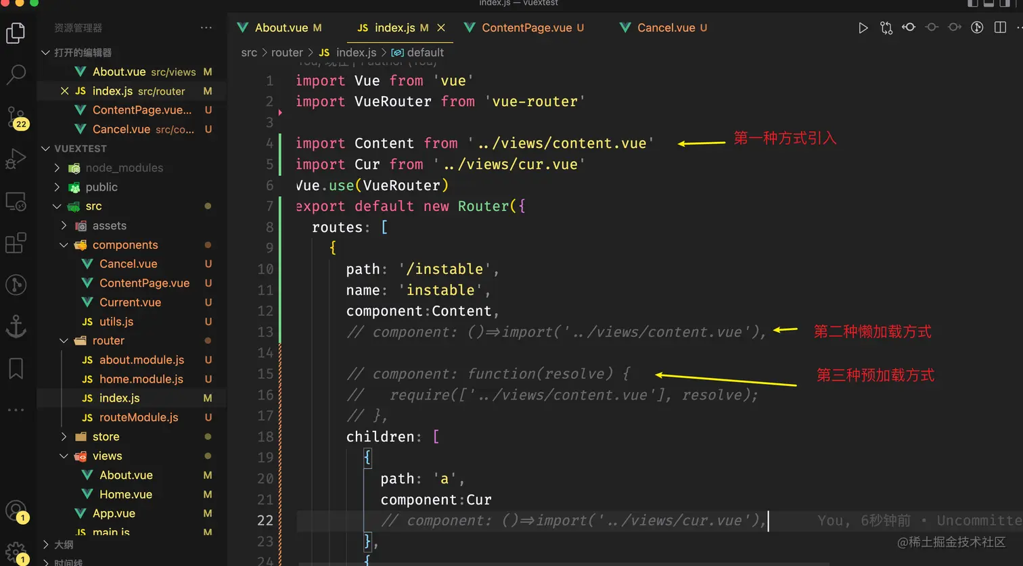This screenshot has width=1023, height=566.
Task: Select About.vue src/views in open editors
Action: tap(132, 72)
